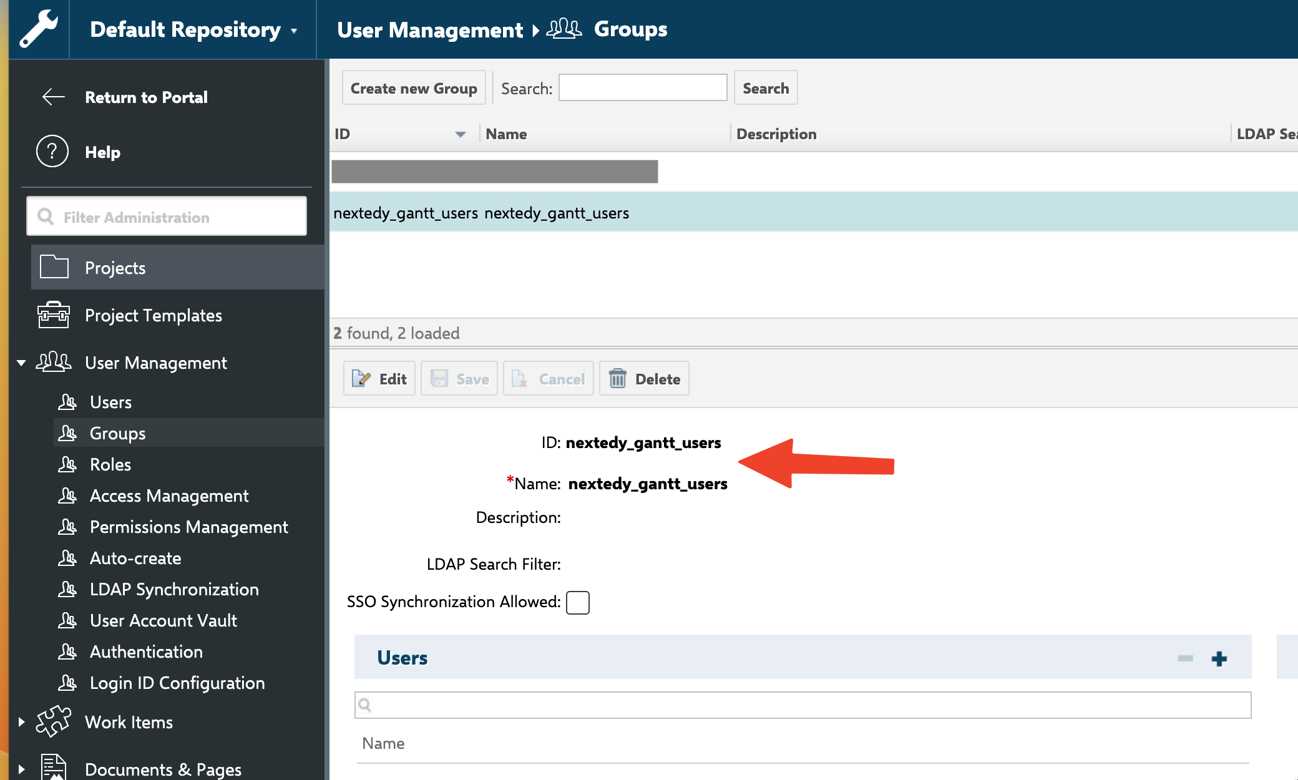Image resolution: width=1298 pixels, height=780 pixels.
Task: Collapse the User Management tree section
Action: [21, 363]
